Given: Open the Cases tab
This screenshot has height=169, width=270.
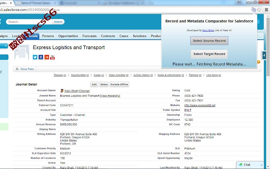Looking at the screenshot, I should click(x=124, y=36).
